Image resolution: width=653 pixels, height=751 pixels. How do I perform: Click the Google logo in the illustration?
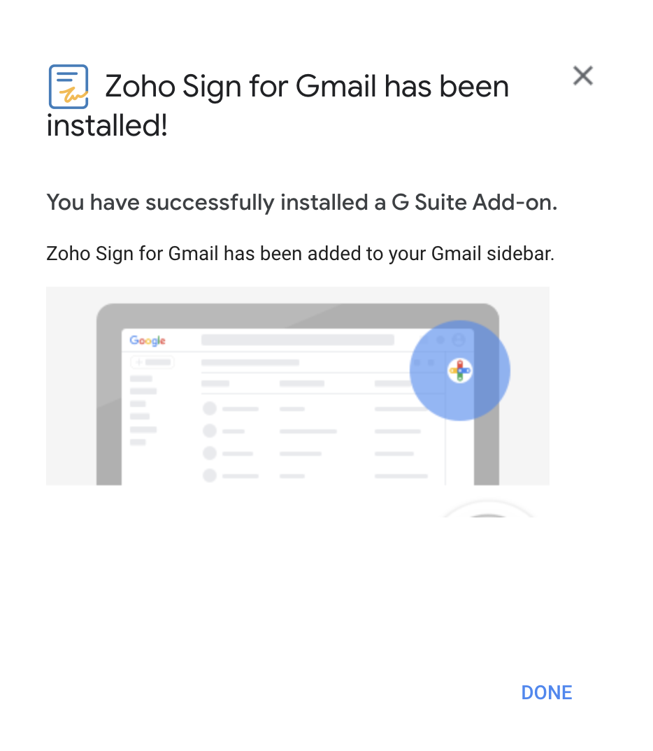tap(148, 341)
